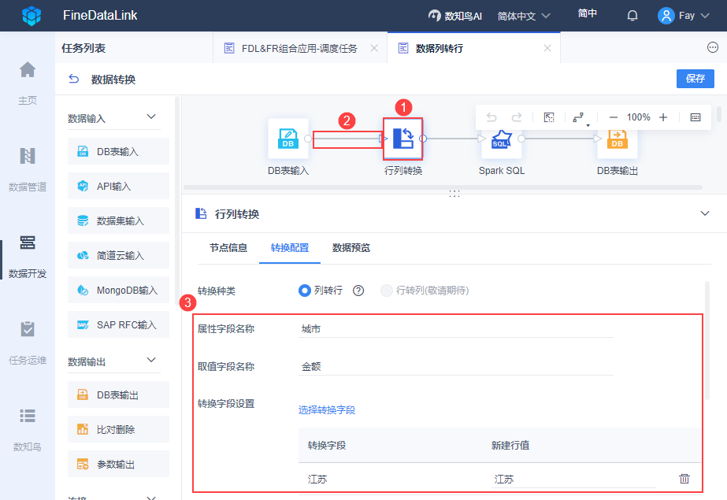Zoom out with the minus icon
727x500 pixels.
pos(614,117)
